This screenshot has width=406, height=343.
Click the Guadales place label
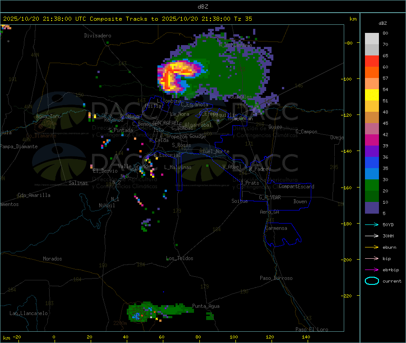pyautogui.click(x=241, y=97)
